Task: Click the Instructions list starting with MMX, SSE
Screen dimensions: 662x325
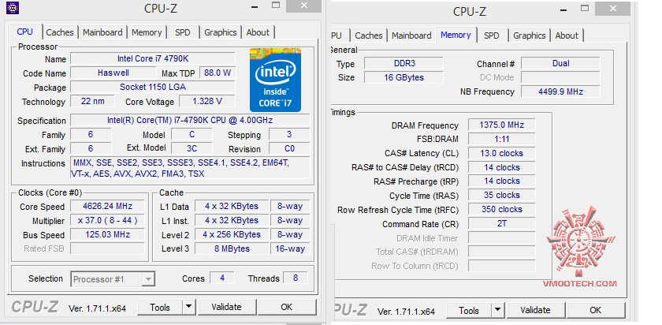Action: (190, 168)
